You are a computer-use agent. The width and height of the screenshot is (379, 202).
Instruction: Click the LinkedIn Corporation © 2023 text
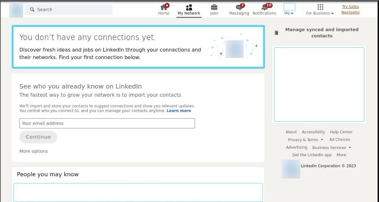(328, 166)
